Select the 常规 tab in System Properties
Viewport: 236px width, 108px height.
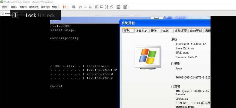coord(128,31)
